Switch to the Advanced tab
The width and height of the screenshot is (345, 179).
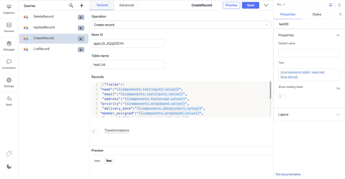point(126,5)
